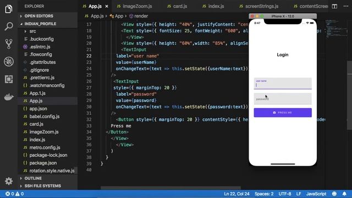Open card.js in the explorer file list

click(x=36, y=124)
